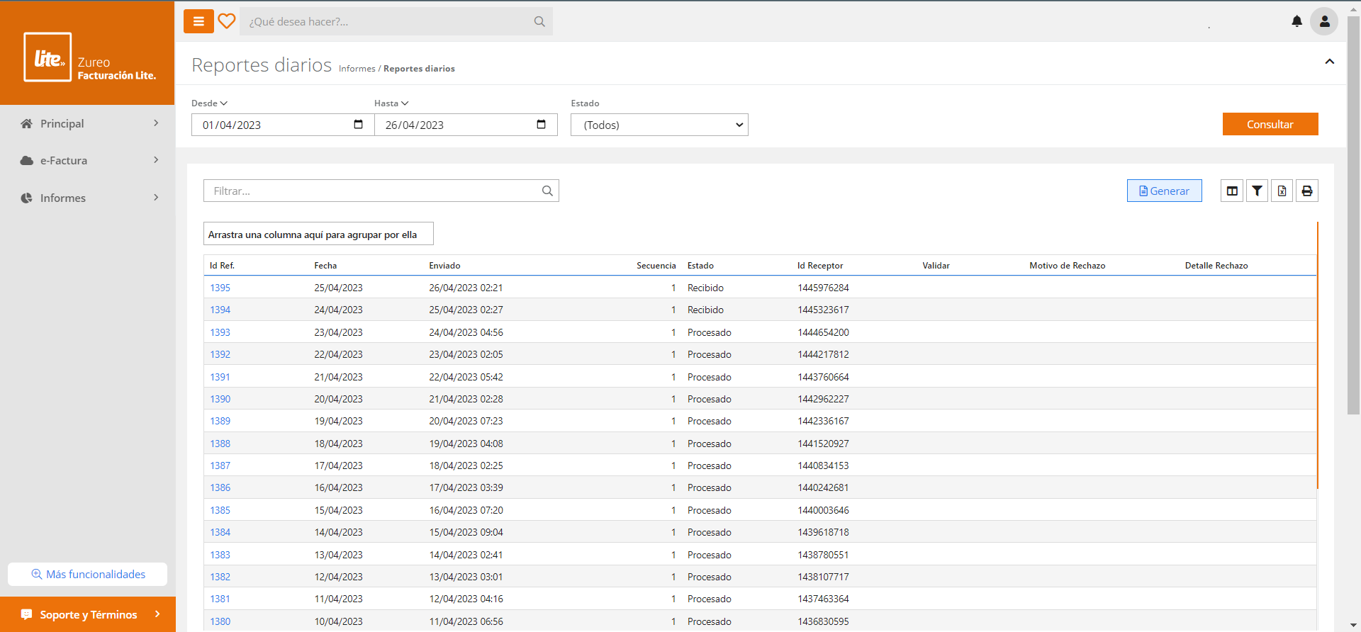Viewport: 1361px width, 632px height.
Task: Open report Id Ref. 1395
Action: [x=220, y=288]
